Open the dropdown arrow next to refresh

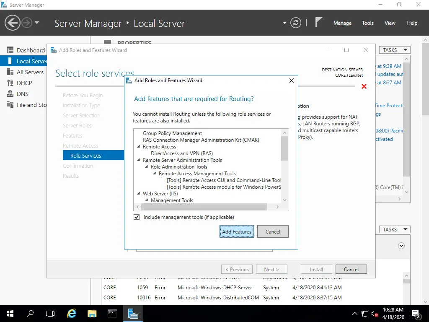pos(284,23)
